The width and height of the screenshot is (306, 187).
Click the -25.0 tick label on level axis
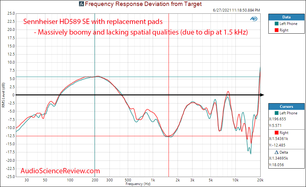tap(10, 176)
